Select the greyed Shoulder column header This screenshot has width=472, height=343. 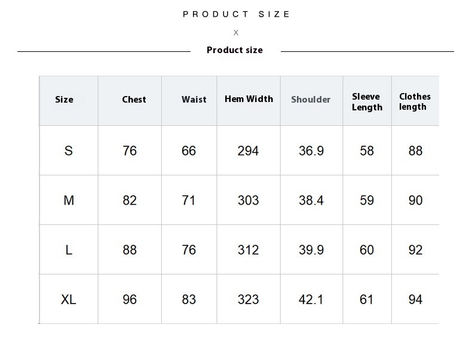pos(311,100)
